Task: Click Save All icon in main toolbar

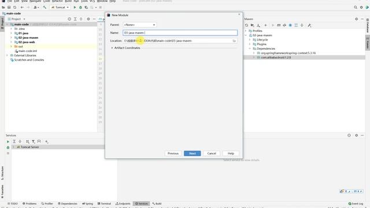Action: (9, 8)
